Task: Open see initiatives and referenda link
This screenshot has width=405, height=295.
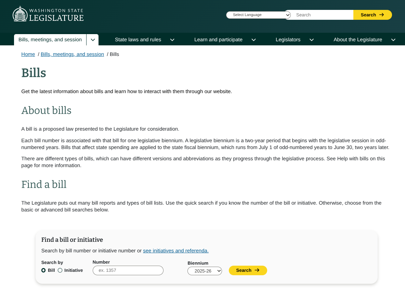Action: coord(175,251)
